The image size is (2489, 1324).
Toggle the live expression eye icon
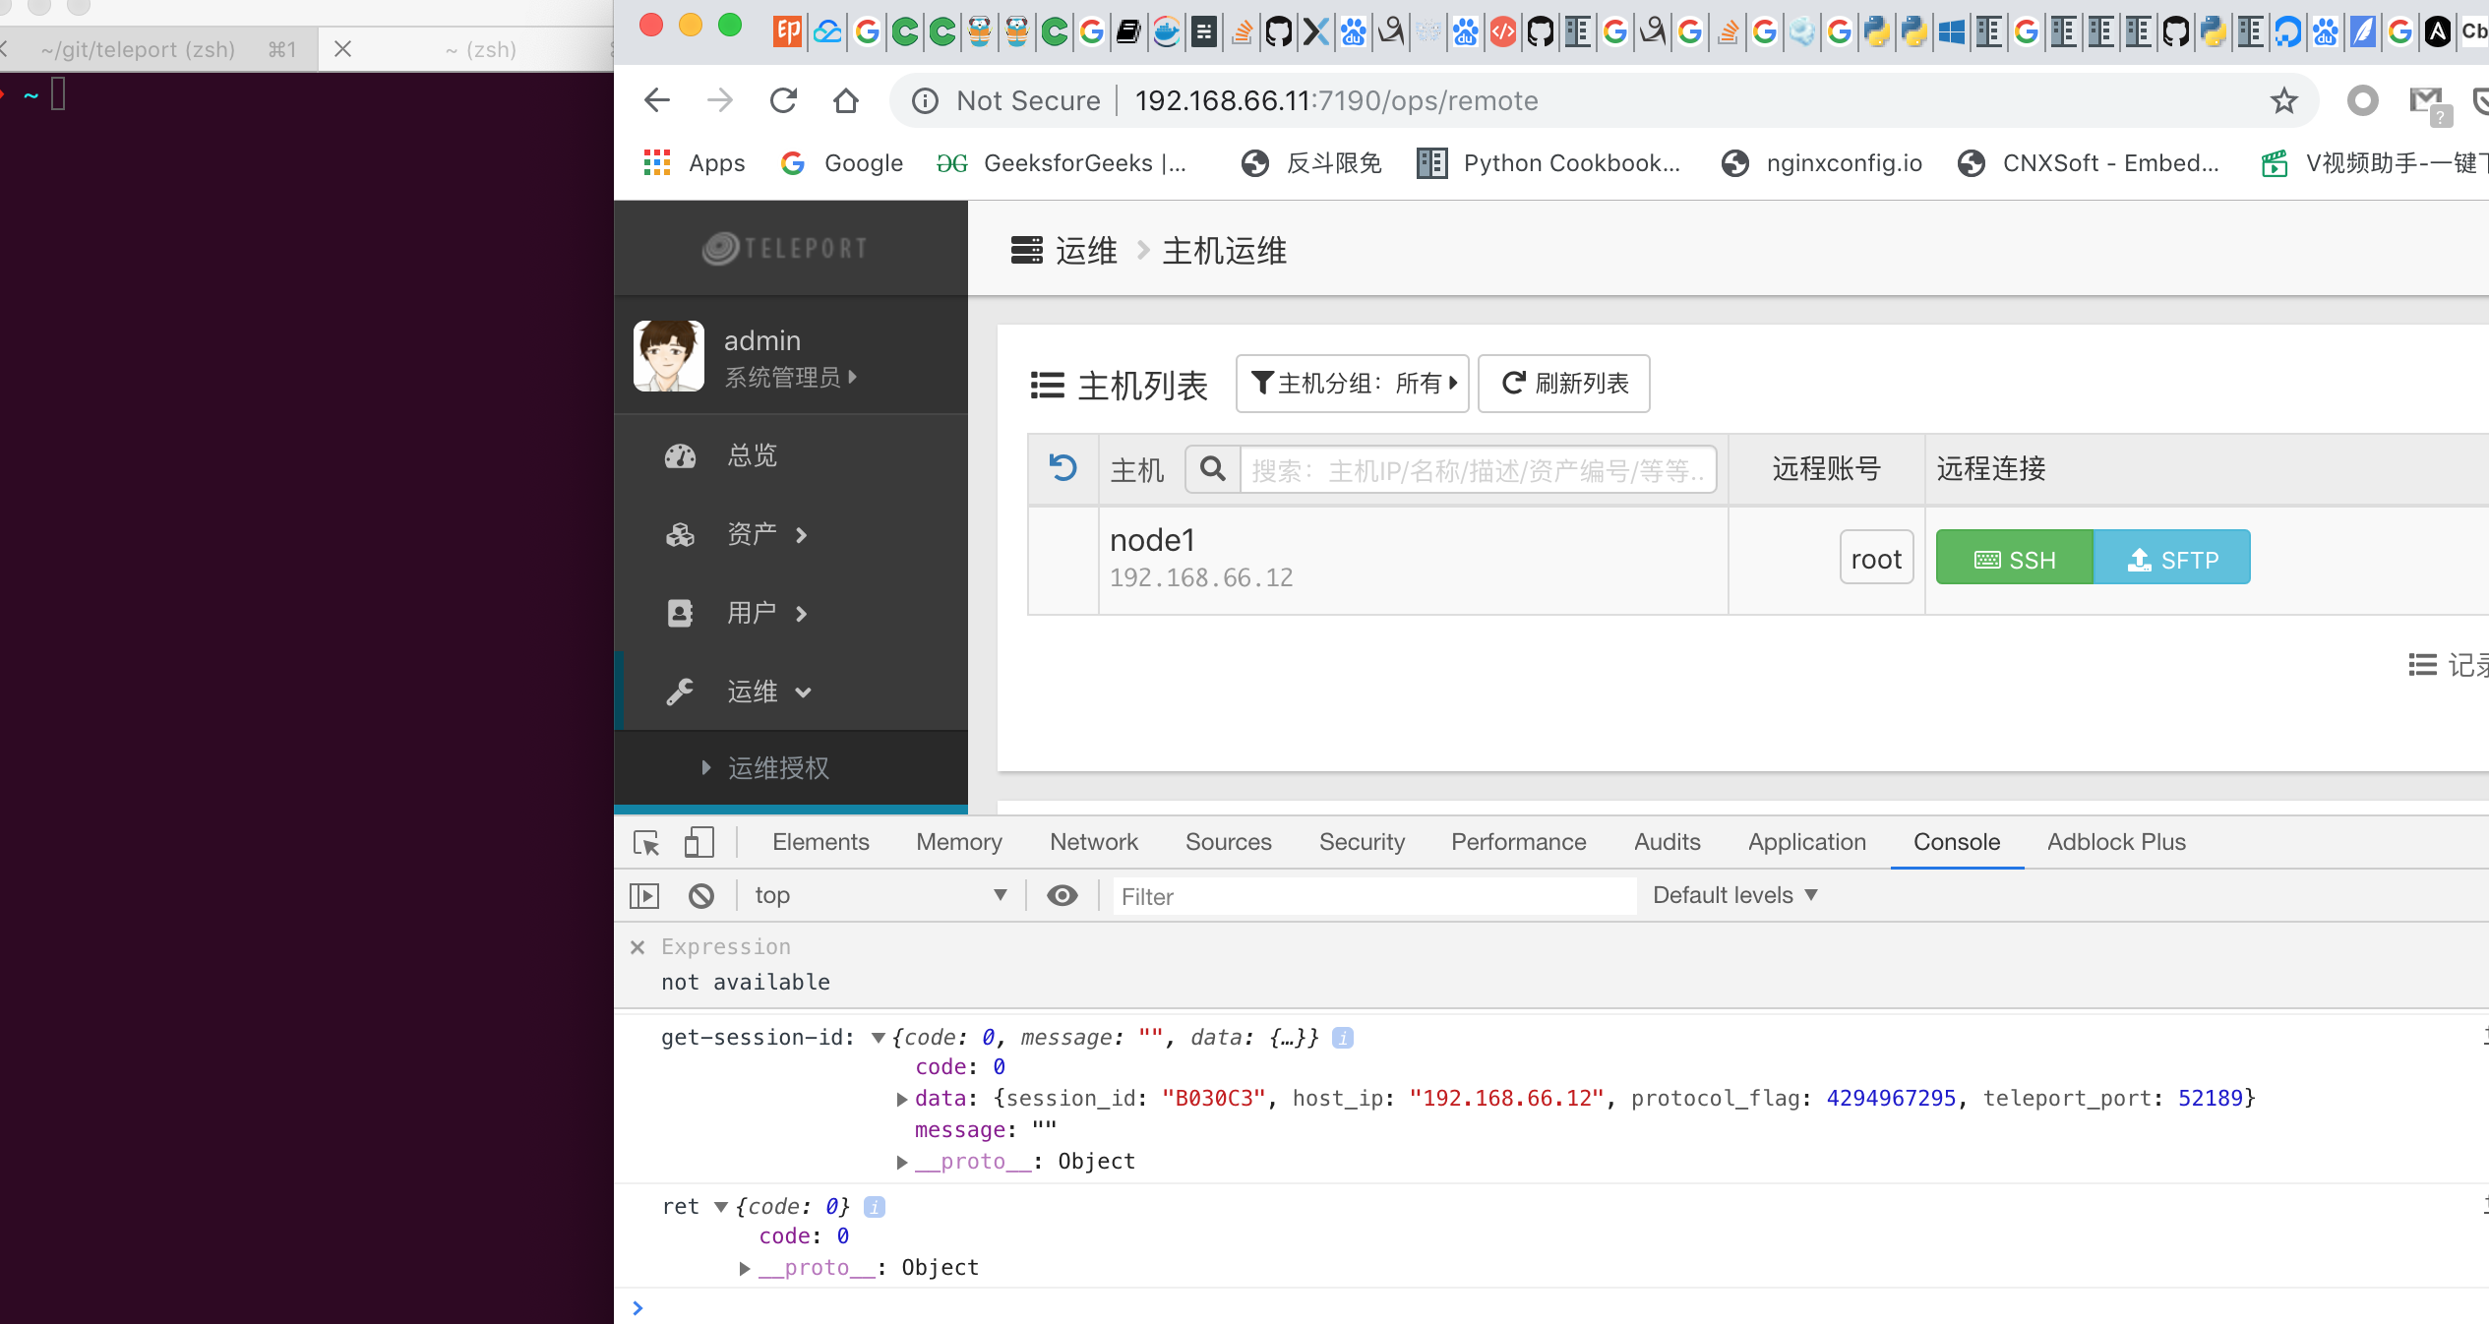(x=1062, y=895)
